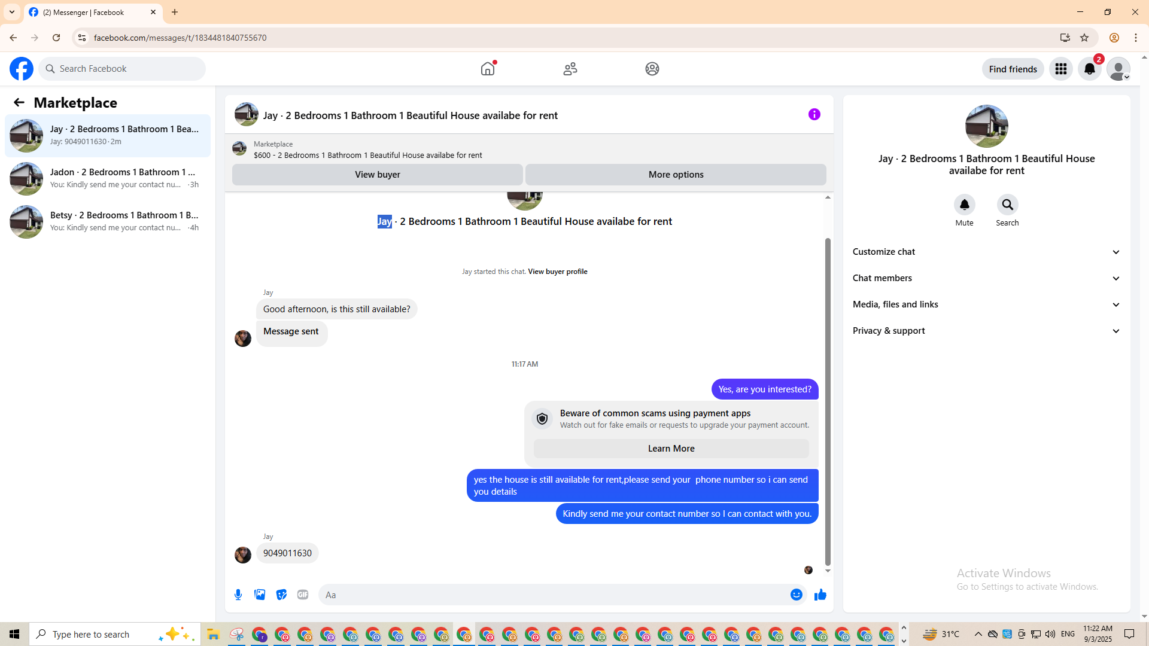Screen dimensions: 1149x646
Task: Select the Messenger | Facebook browser tab
Action: tap(93, 12)
